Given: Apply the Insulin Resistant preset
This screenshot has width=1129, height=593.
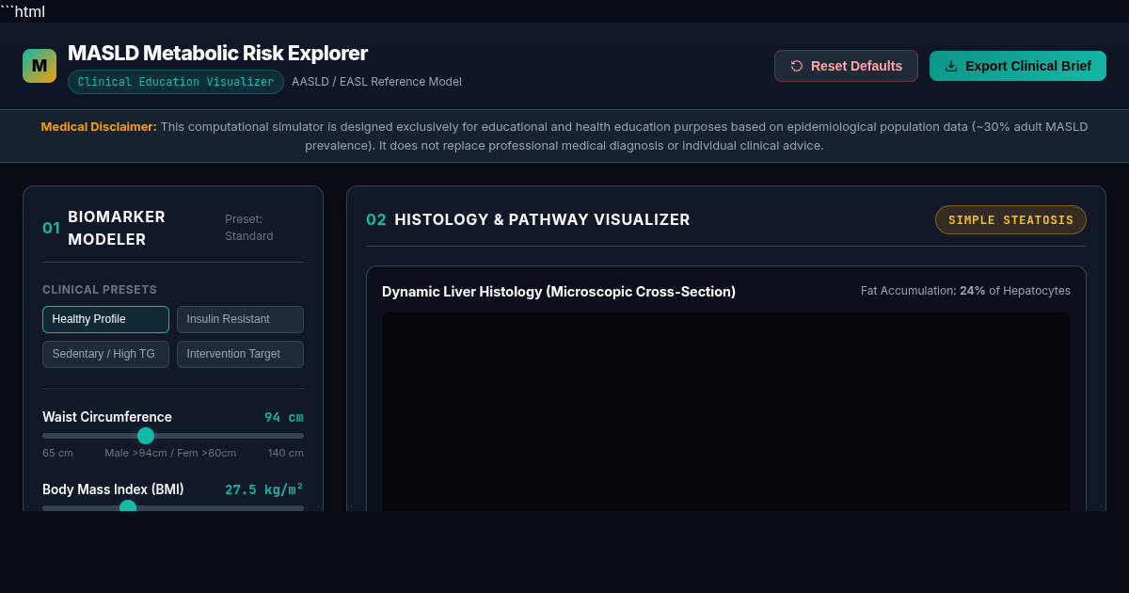Looking at the screenshot, I should tap(240, 319).
